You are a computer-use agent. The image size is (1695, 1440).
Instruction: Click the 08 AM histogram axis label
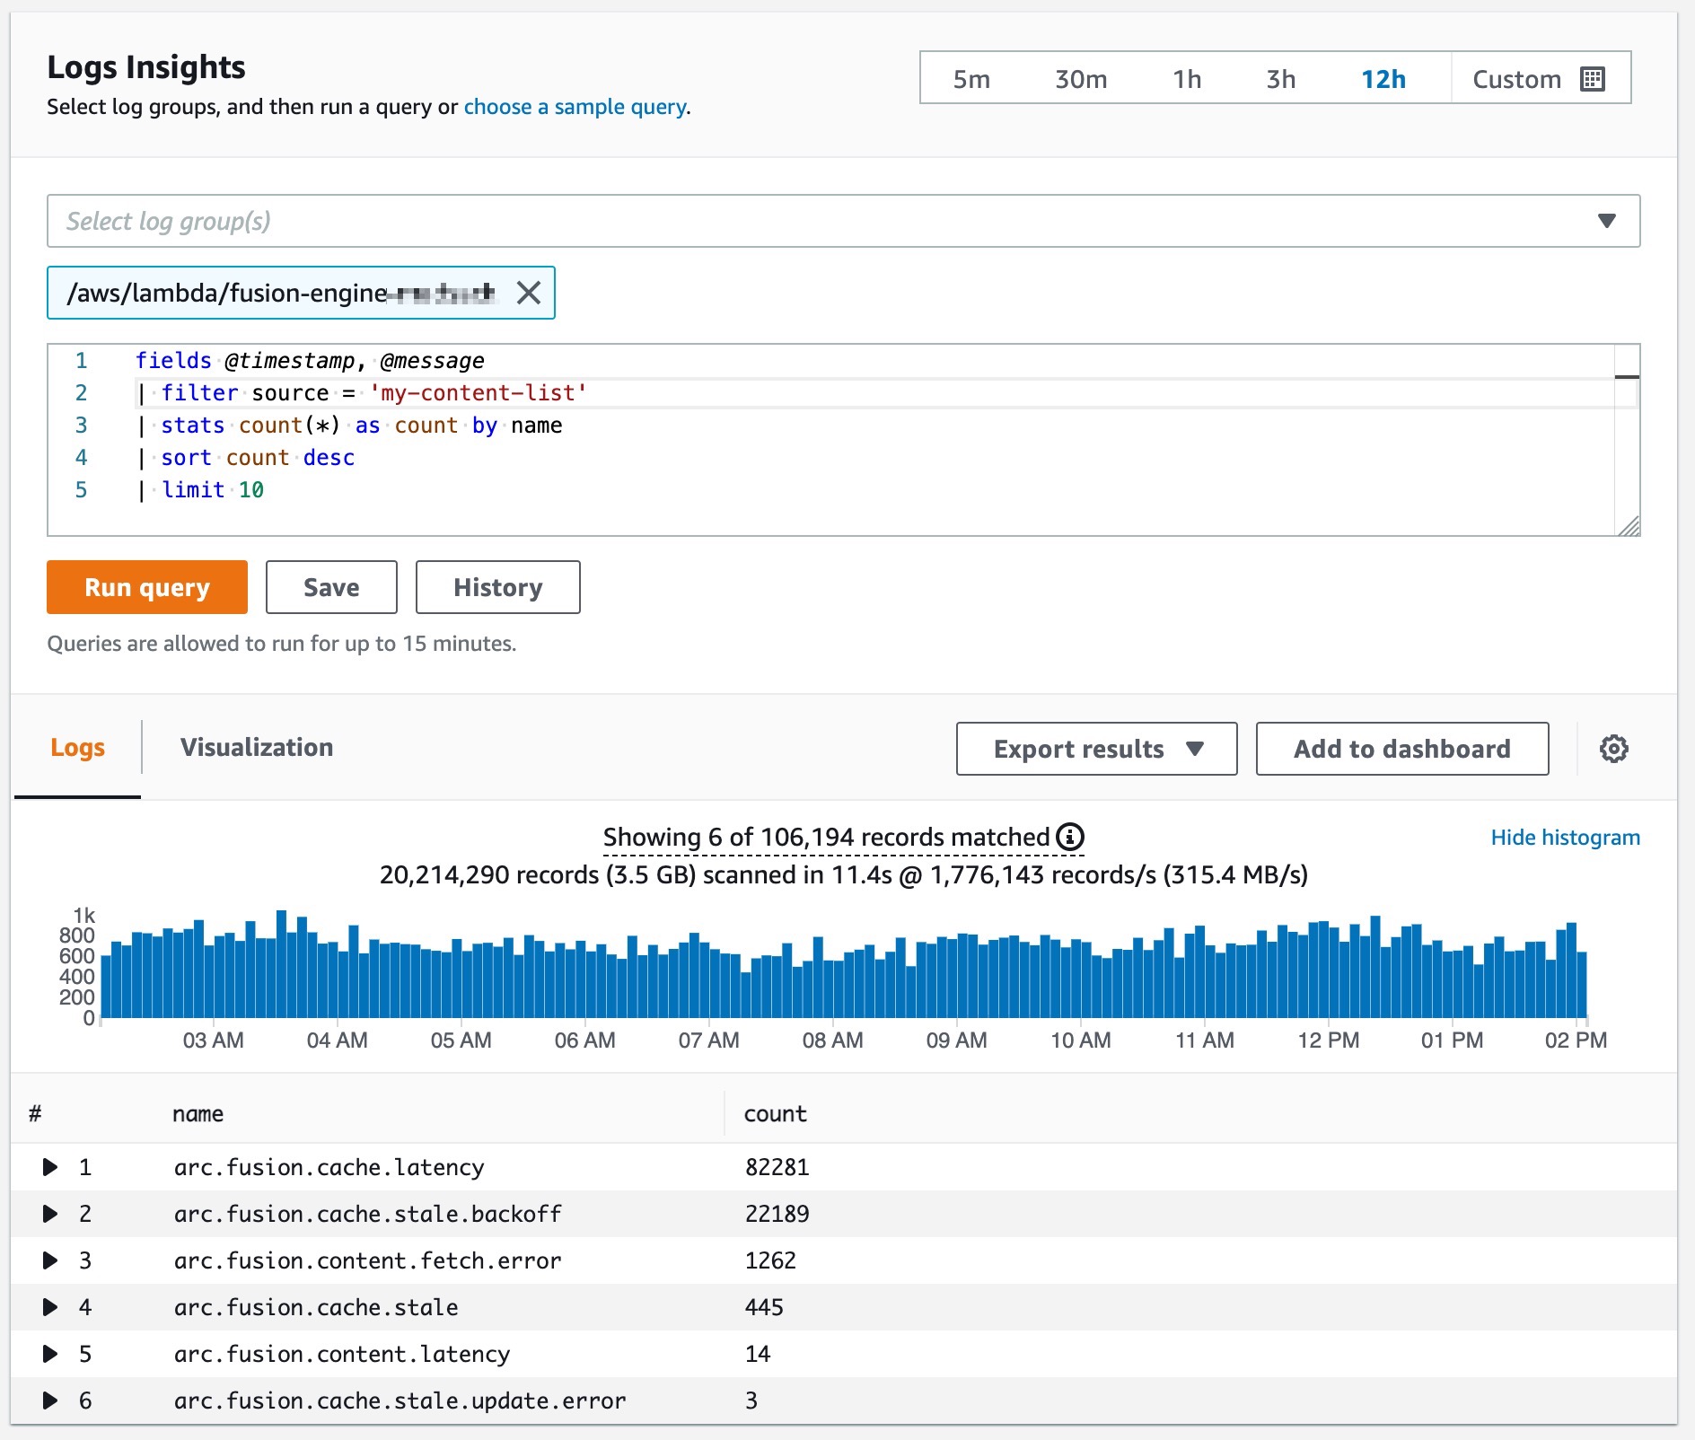(832, 1040)
